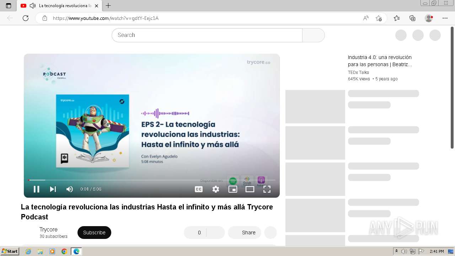The image size is (455, 256).
Task: Click the search submit button
Action: pyautogui.click(x=313, y=35)
